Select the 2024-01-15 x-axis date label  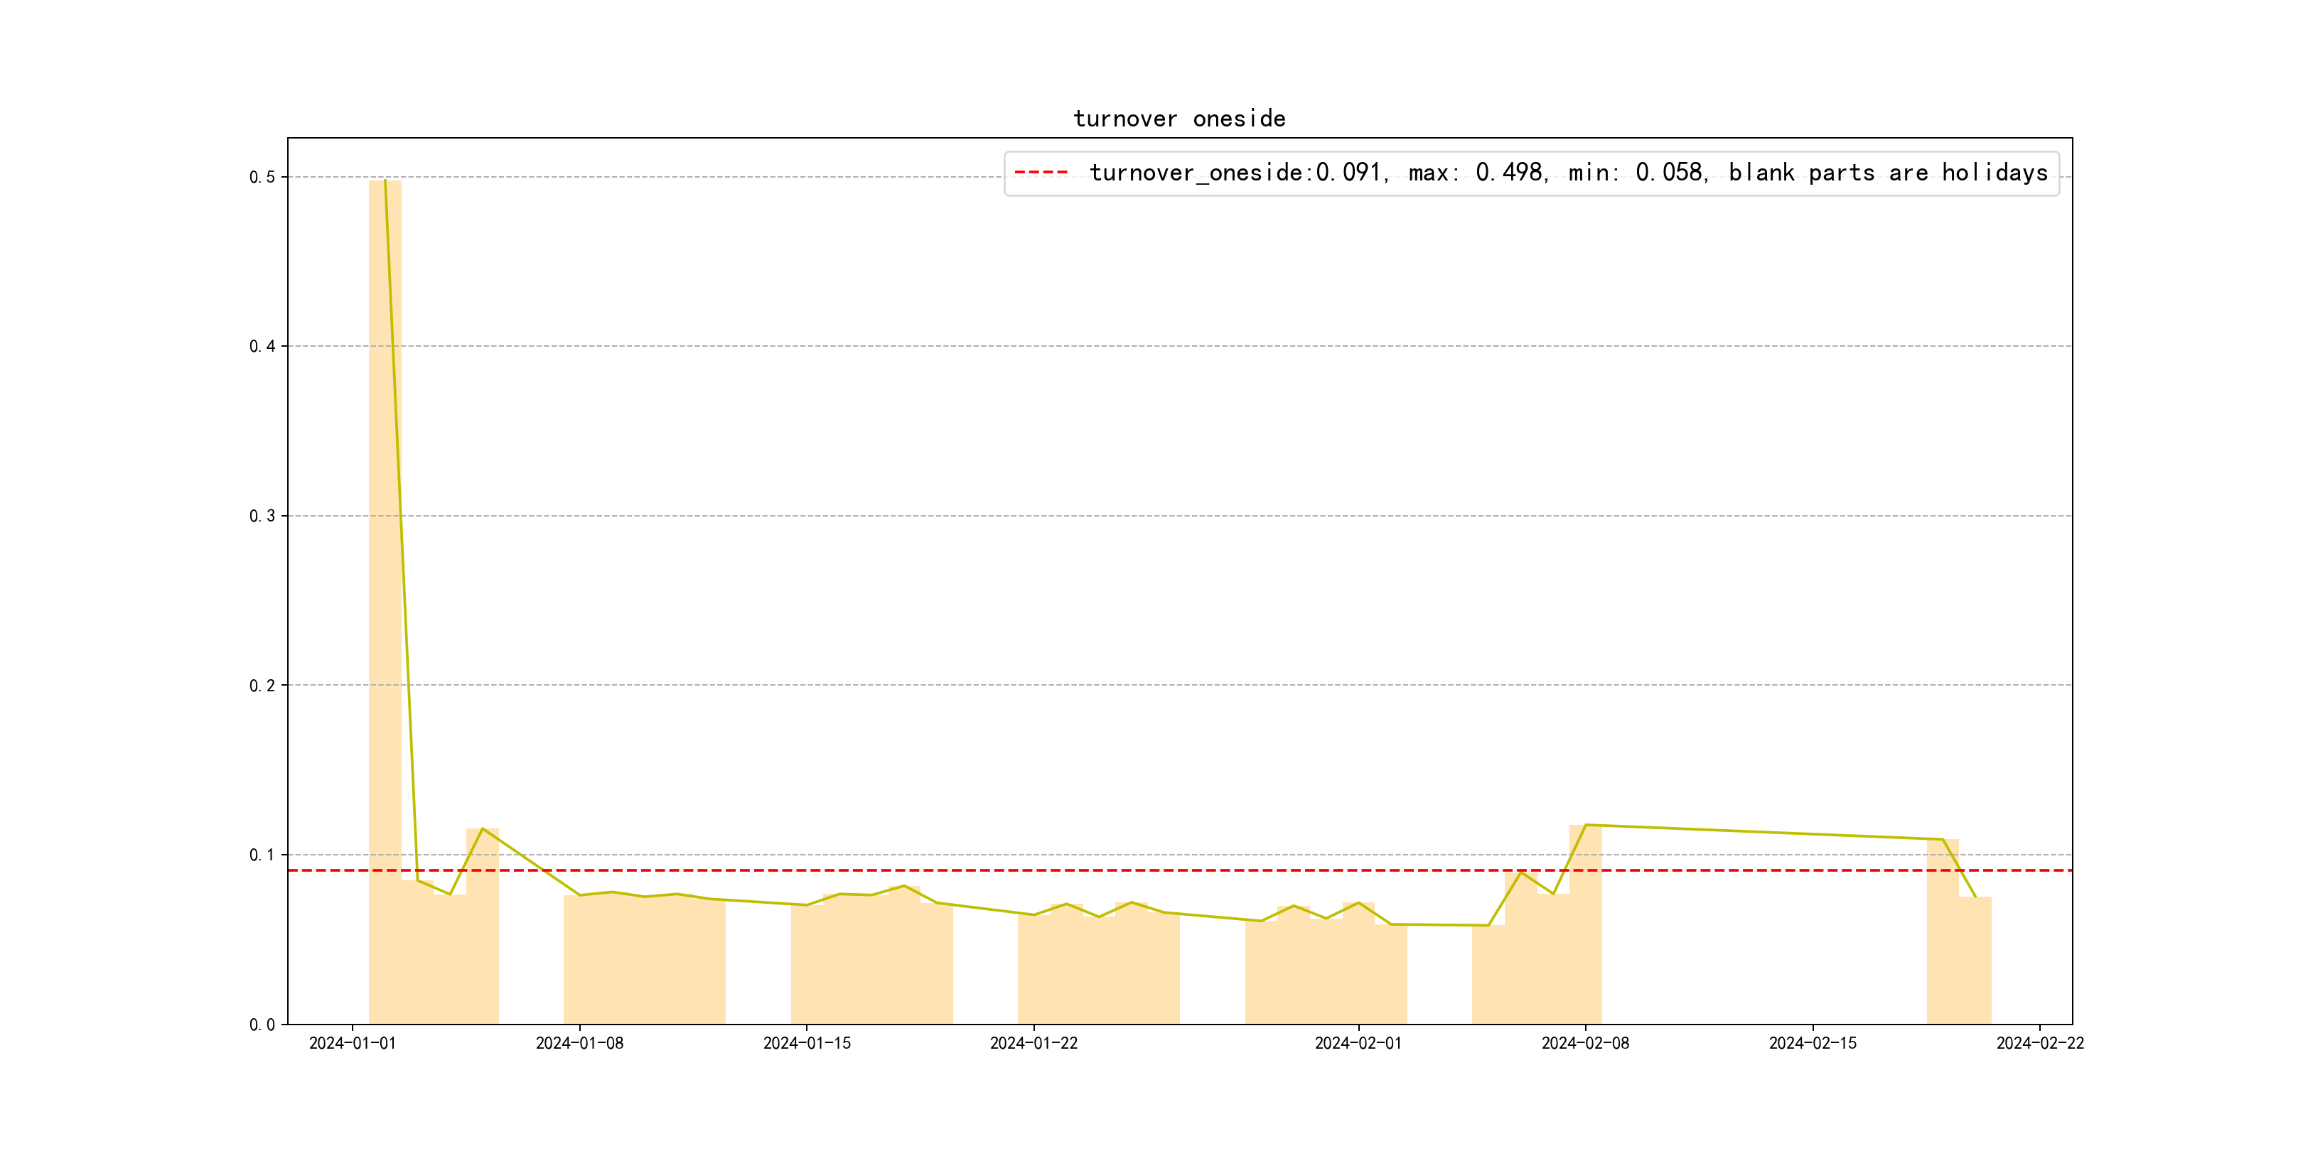coord(807,1044)
